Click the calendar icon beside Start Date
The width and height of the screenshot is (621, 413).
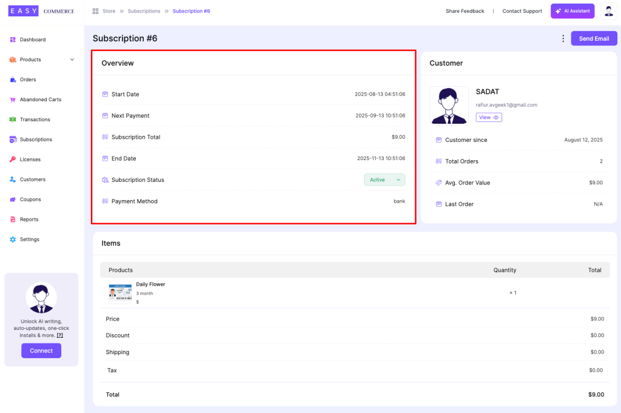[105, 94]
